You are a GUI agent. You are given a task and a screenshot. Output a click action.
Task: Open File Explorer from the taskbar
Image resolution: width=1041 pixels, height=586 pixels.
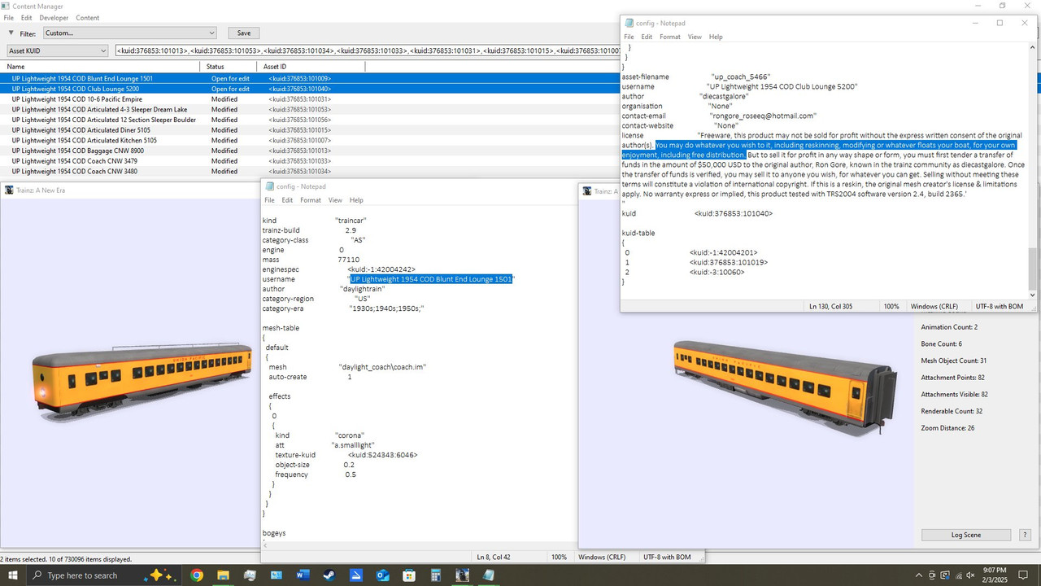click(x=223, y=575)
